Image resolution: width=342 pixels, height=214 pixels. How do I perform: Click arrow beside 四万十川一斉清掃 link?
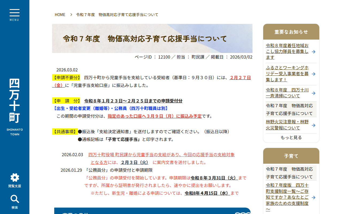(314, 93)
